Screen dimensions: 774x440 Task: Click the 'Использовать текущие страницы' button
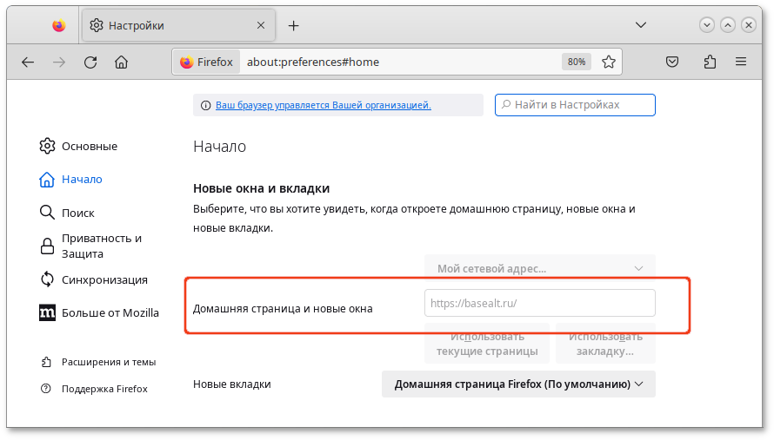[x=487, y=344]
